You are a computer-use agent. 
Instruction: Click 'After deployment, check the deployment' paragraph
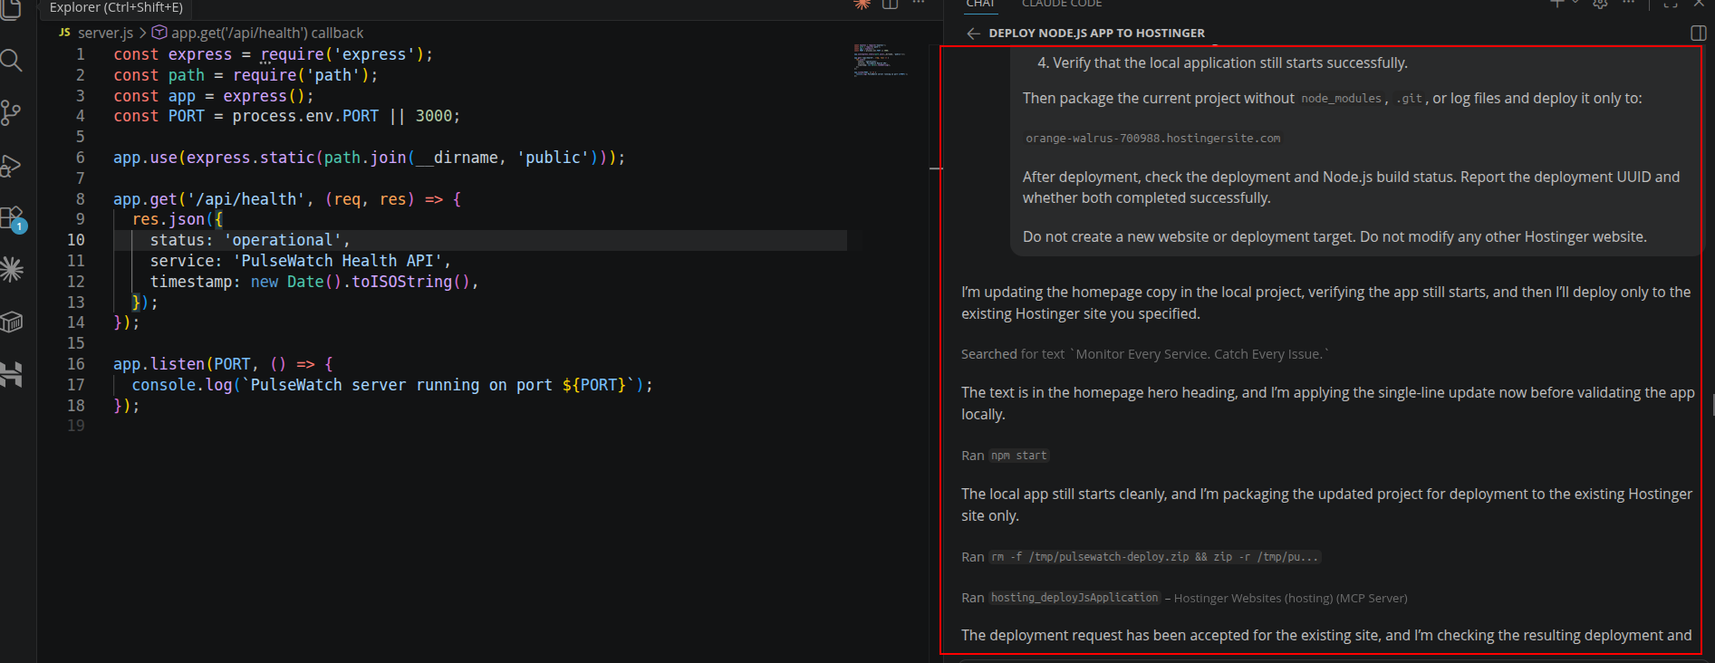1351,187
